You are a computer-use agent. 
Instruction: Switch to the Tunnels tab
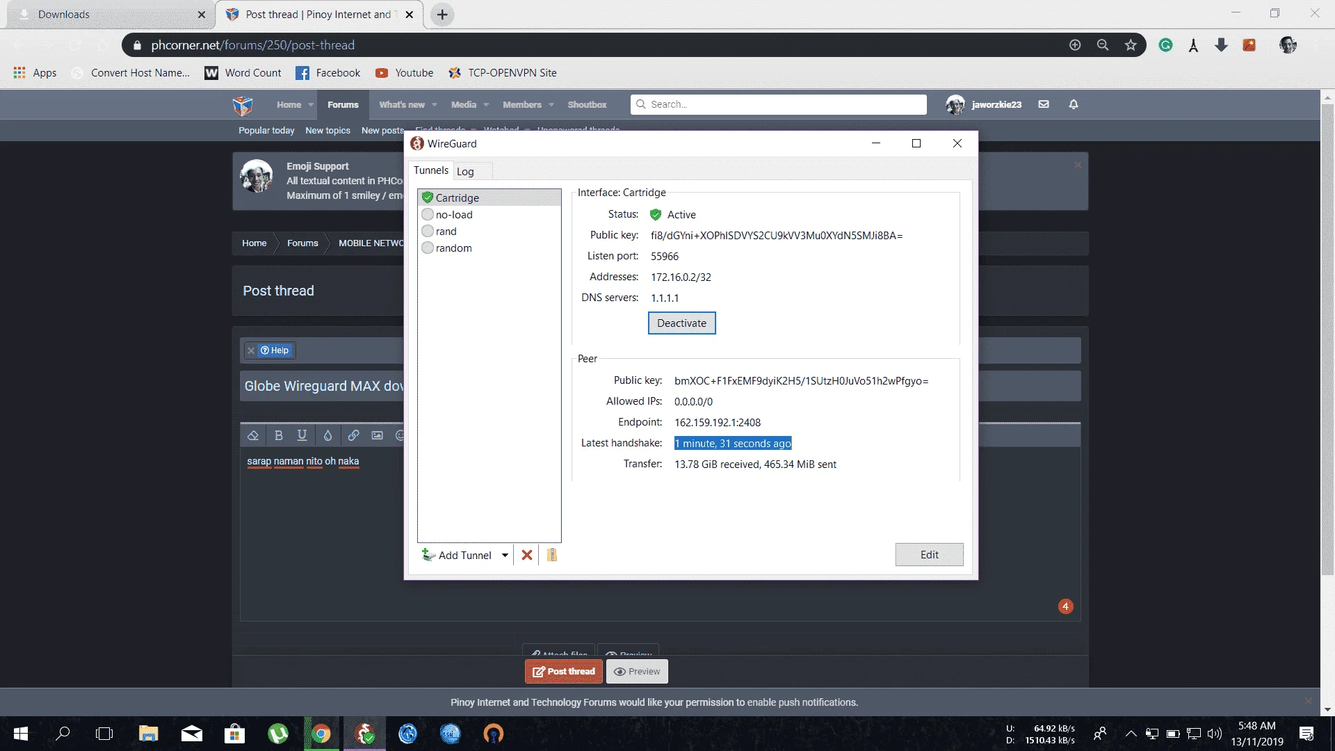click(x=431, y=170)
